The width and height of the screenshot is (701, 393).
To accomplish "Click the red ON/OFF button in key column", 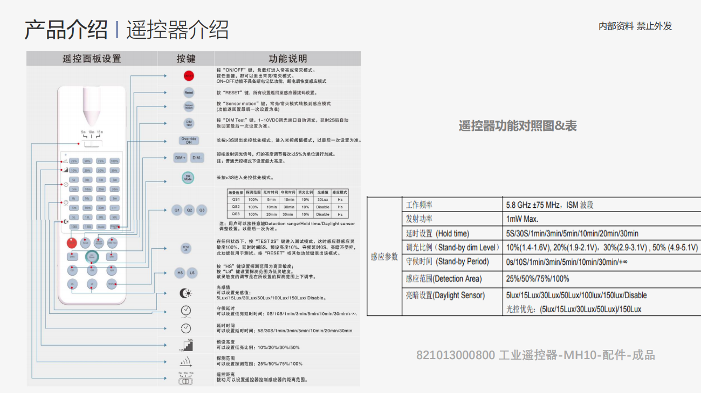I will pyautogui.click(x=188, y=76).
